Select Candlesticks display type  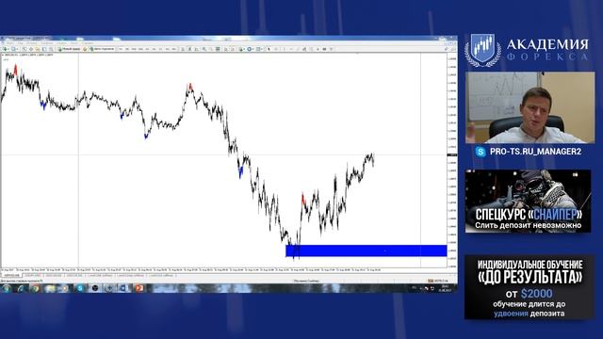coord(190,49)
